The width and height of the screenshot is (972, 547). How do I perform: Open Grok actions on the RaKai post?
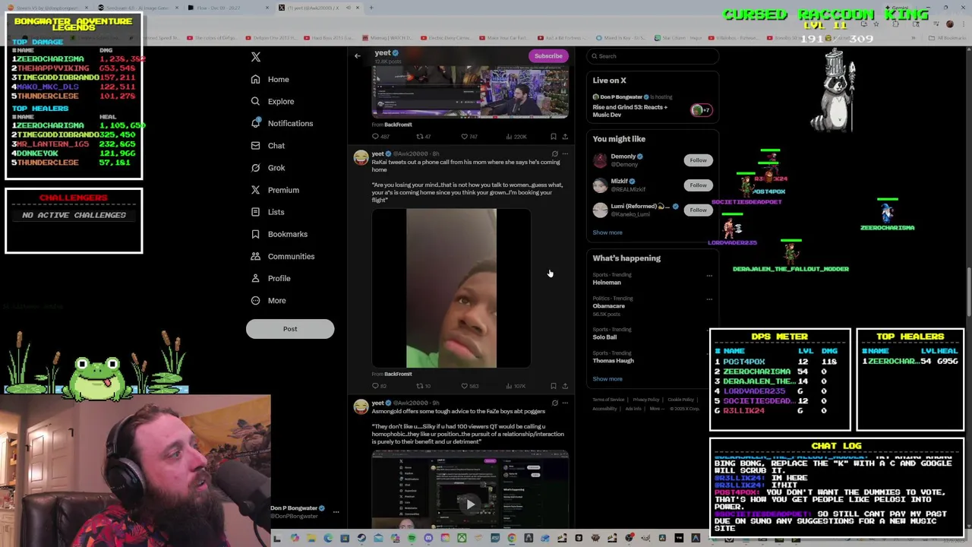554,153
